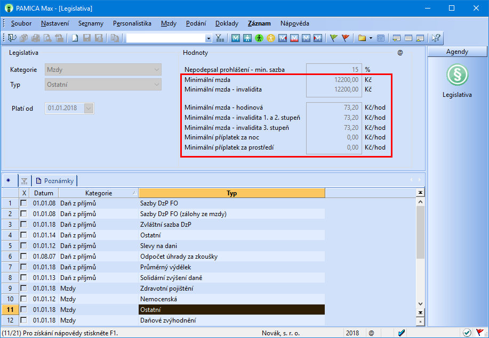Screen dimensions: 489x338
Task: Click the red flag toolbar icon
Action: point(345,38)
